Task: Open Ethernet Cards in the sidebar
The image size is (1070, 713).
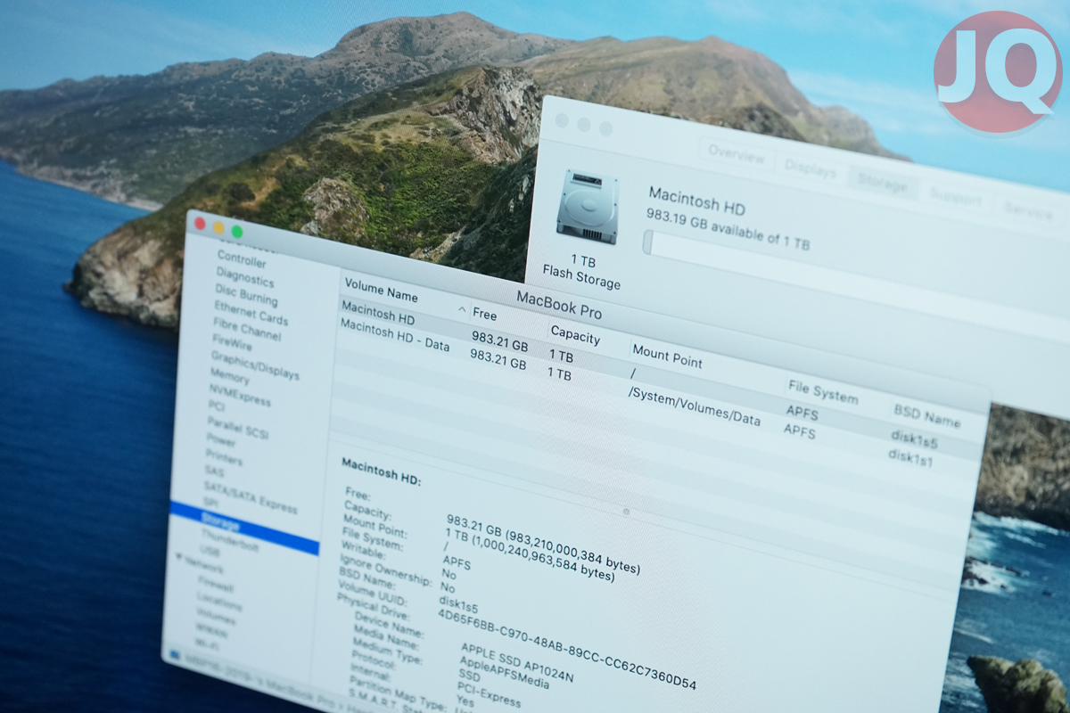Action: tap(251, 316)
